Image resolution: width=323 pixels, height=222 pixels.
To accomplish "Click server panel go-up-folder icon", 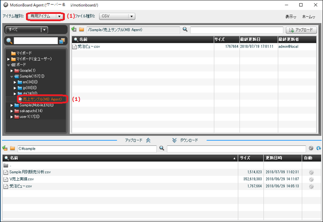I will tap(74, 29).
